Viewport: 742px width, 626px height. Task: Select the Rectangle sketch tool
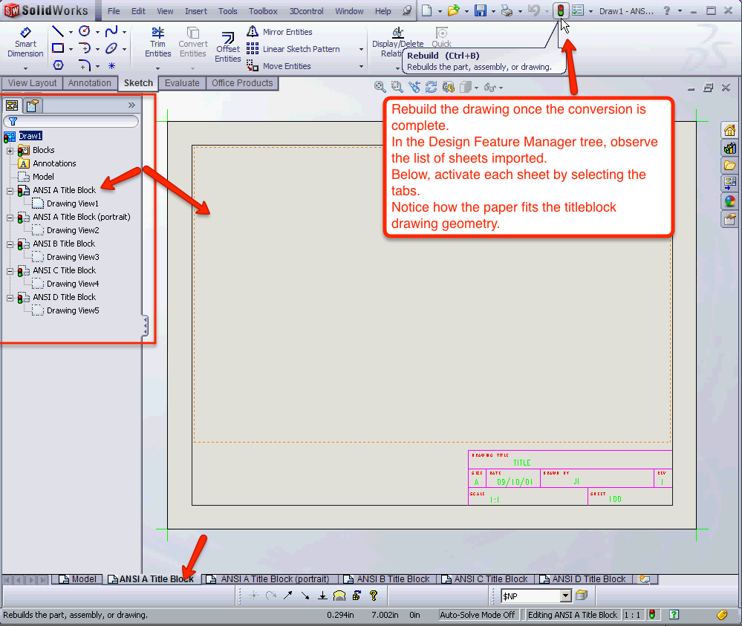pos(58,48)
